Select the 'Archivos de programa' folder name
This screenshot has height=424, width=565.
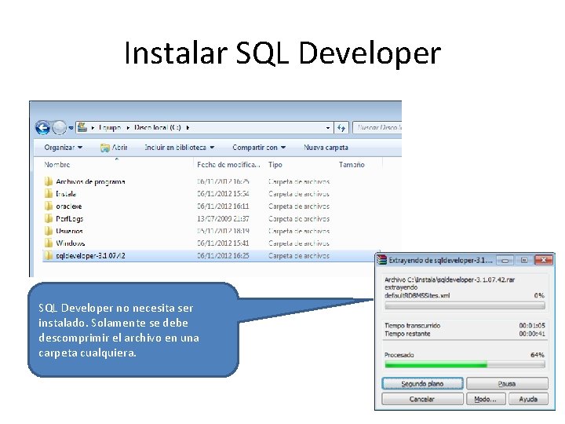pos(90,181)
